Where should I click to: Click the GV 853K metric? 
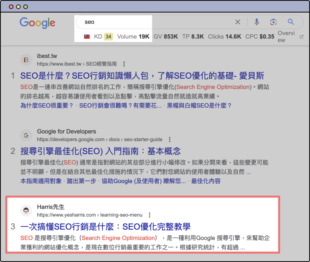(165, 37)
